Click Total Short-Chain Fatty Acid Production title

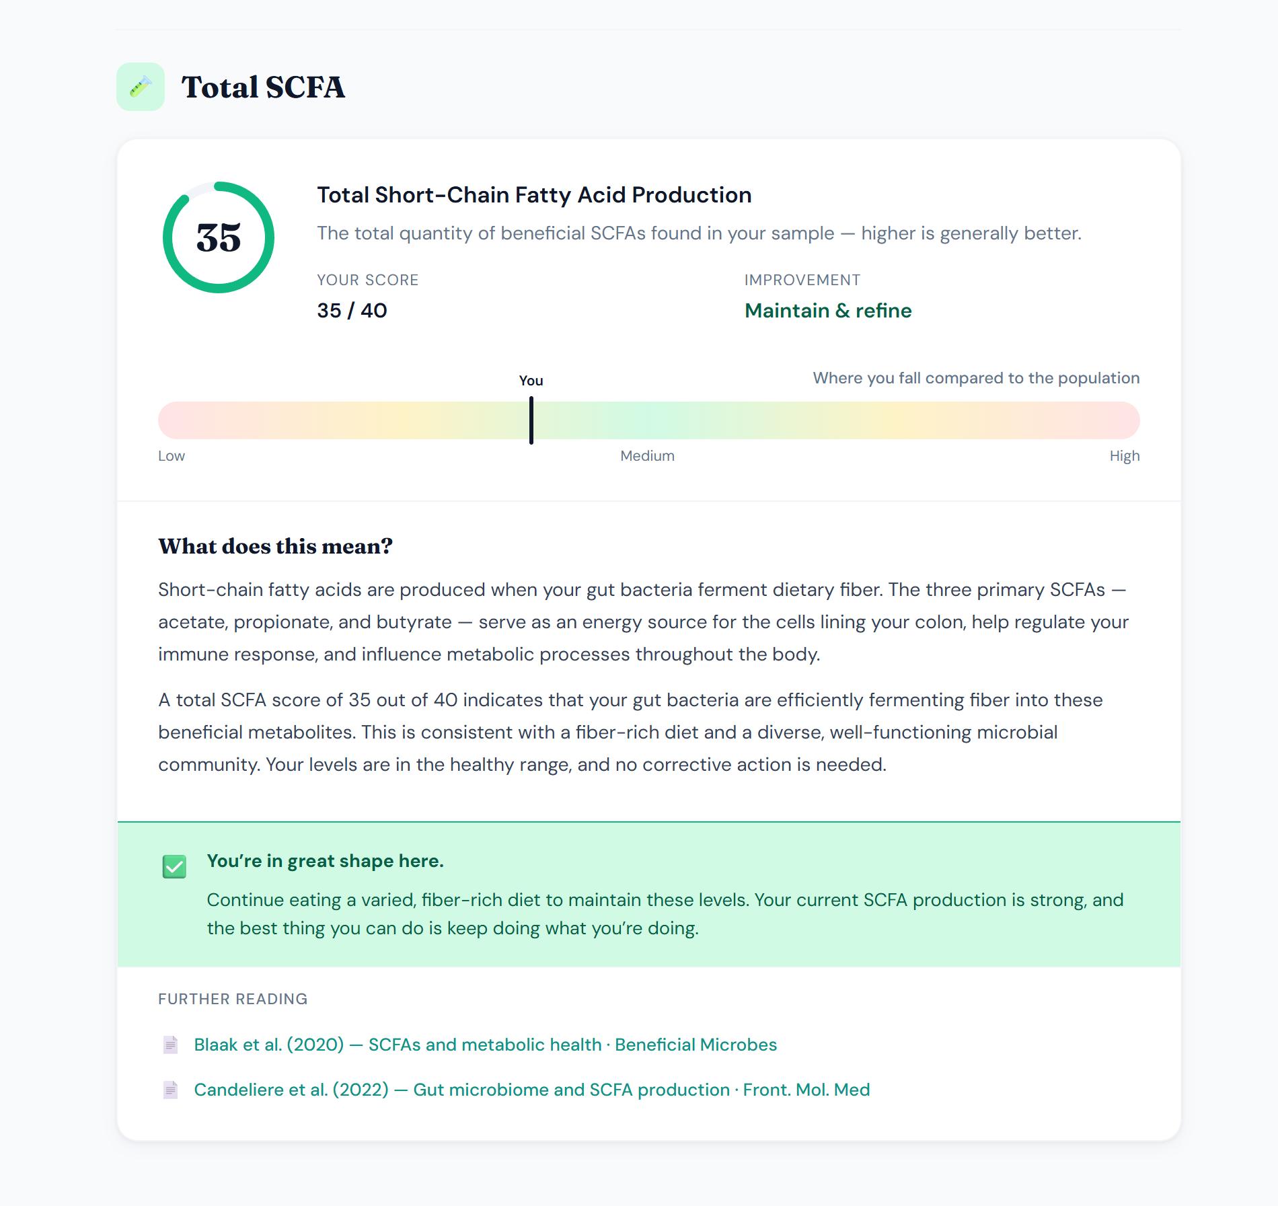click(x=534, y=195)
